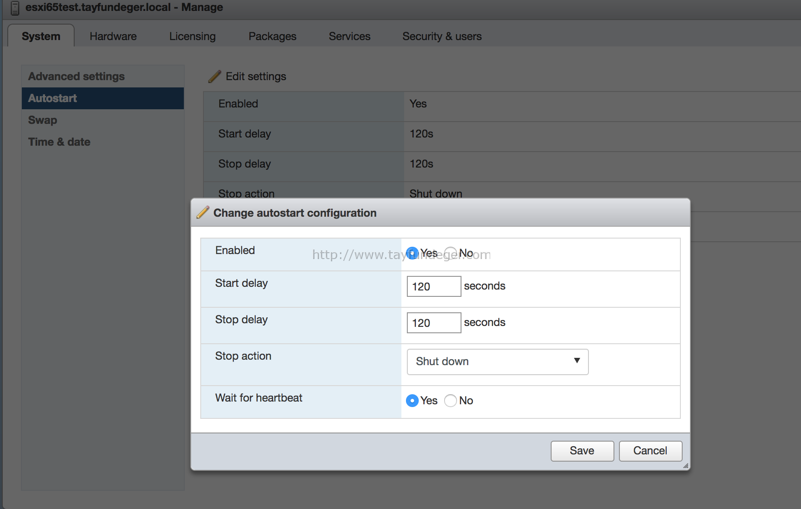Switch to the System tab

(41, 36)
